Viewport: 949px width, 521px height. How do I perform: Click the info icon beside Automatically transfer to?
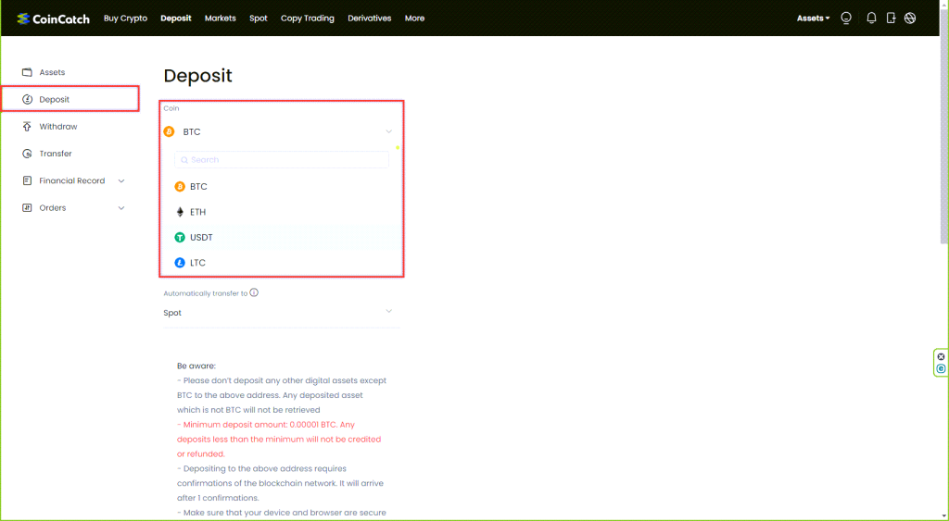point(254,292)
